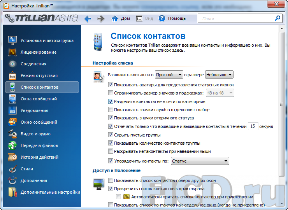
Task: Click the back arrow navigation icon
Action: pos(88,19)
